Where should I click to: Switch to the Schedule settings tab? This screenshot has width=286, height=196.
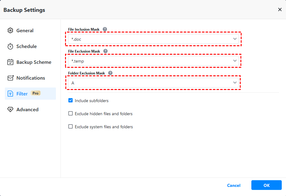(x=26, y=46)
